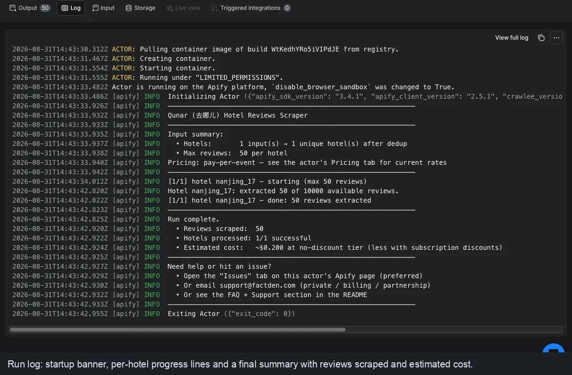Click the horizontal log scrollbar
The image size is (572, 375).
coord(177,330)
